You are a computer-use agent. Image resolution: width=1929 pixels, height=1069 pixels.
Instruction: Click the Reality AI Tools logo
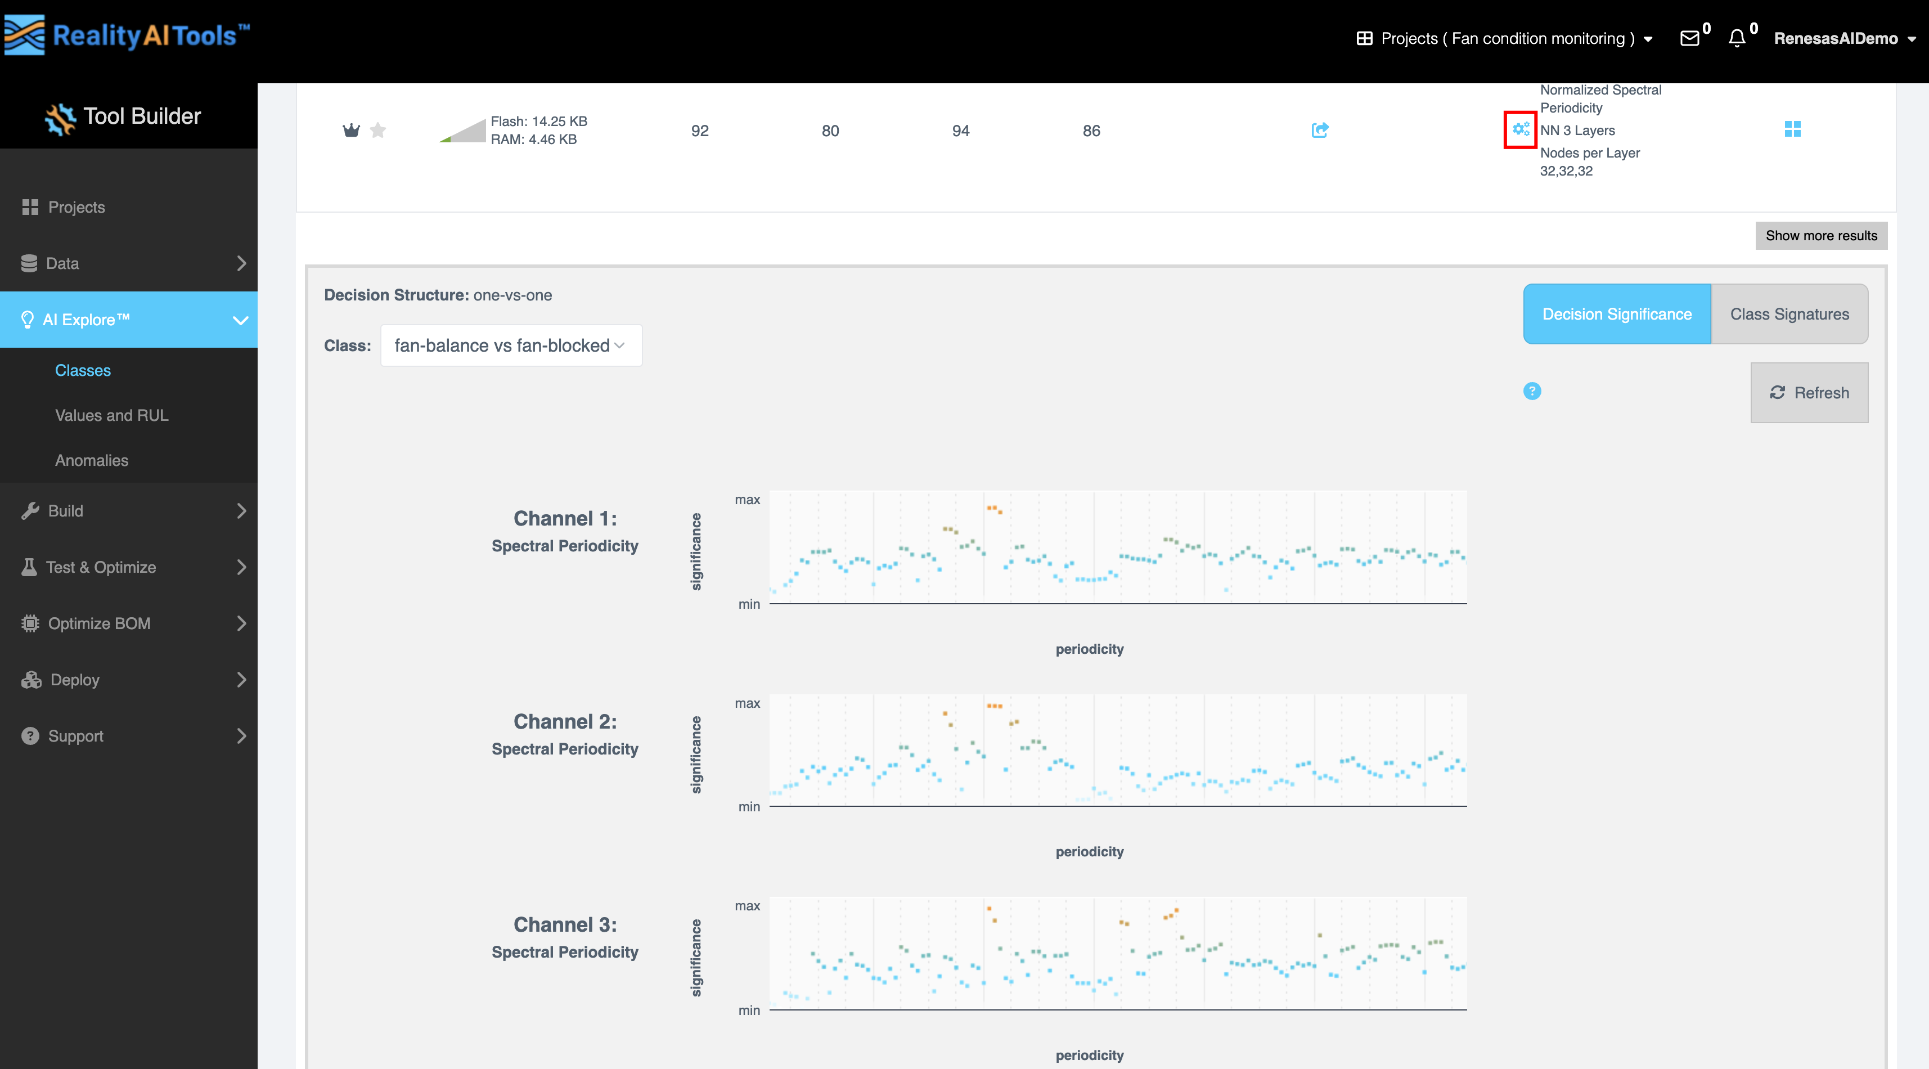tap(127, 35)
